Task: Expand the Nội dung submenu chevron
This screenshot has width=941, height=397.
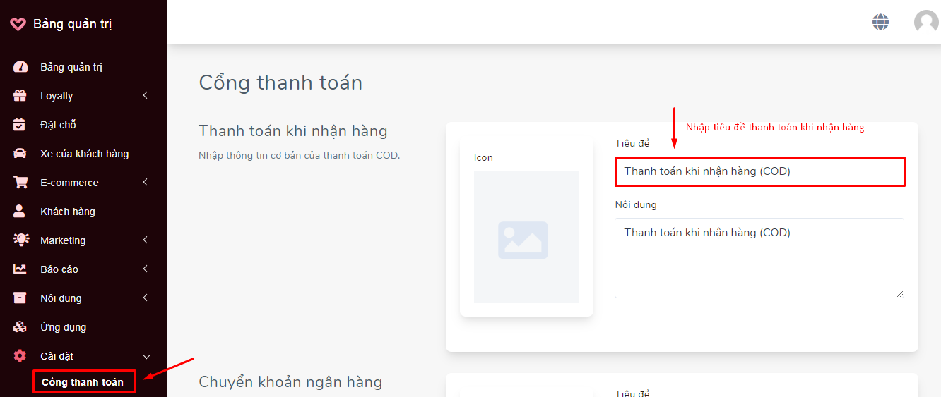Action: (x=146, y=298)
